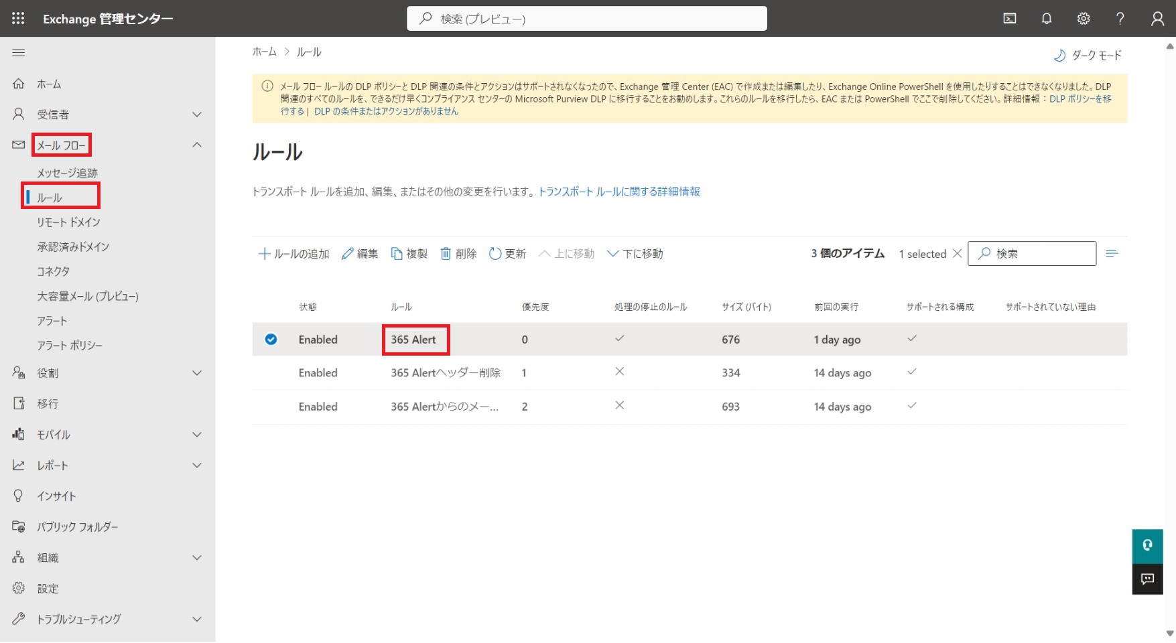Open the account profile icon
Image resolution: width=1176 pixels, height=643 pixels.
[x=1157, y=19]
